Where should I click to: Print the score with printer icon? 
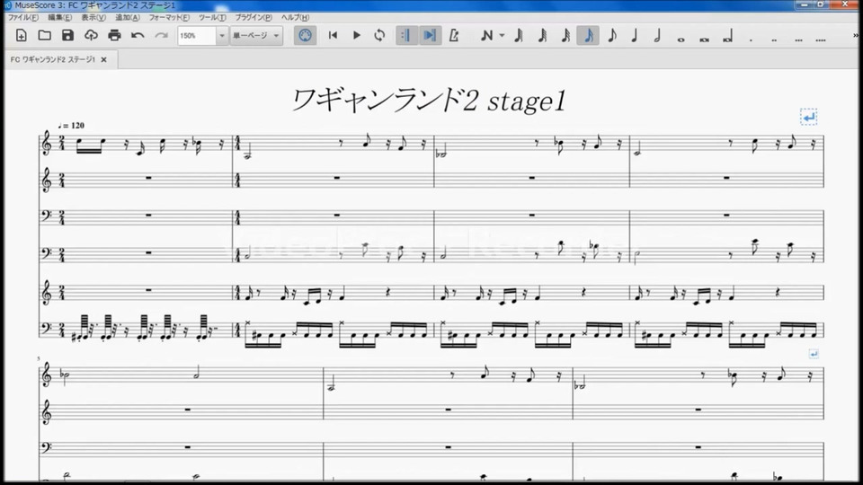tap(114, 36)
